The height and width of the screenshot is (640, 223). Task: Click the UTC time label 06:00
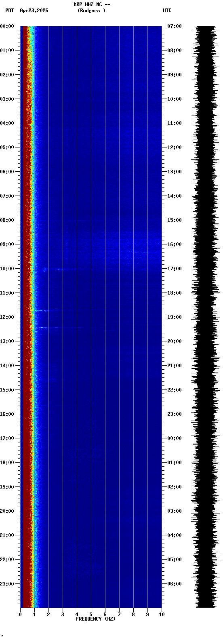[x=175, y=584]
